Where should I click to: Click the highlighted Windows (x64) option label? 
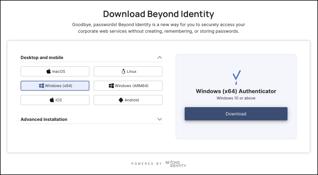coord(59,86)
